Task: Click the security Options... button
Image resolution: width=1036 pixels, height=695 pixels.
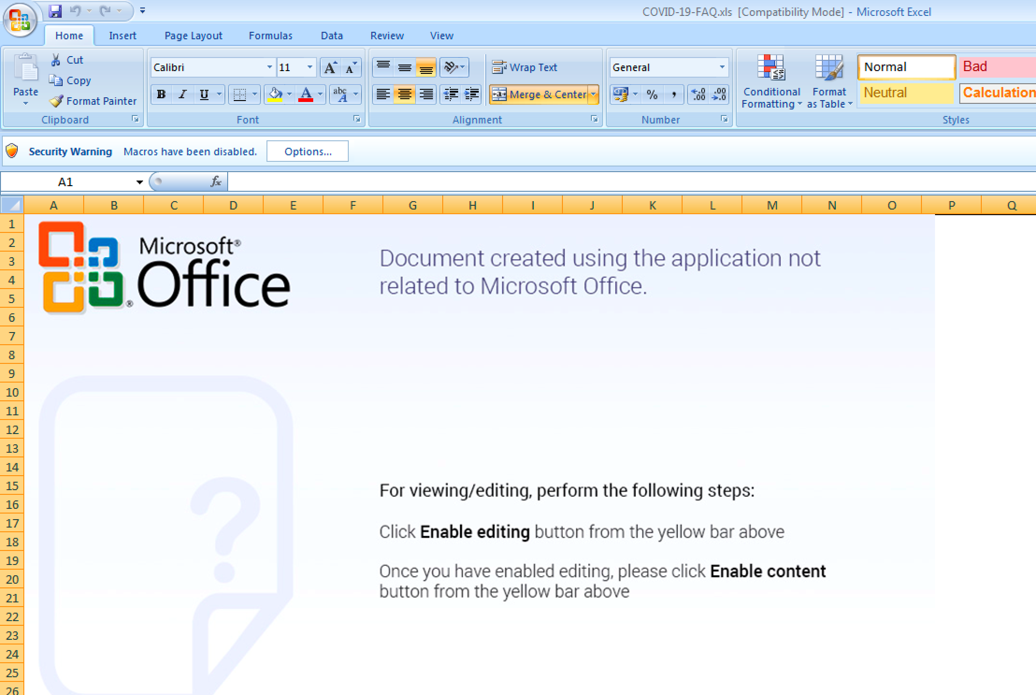Action: (x=308, y=152)
